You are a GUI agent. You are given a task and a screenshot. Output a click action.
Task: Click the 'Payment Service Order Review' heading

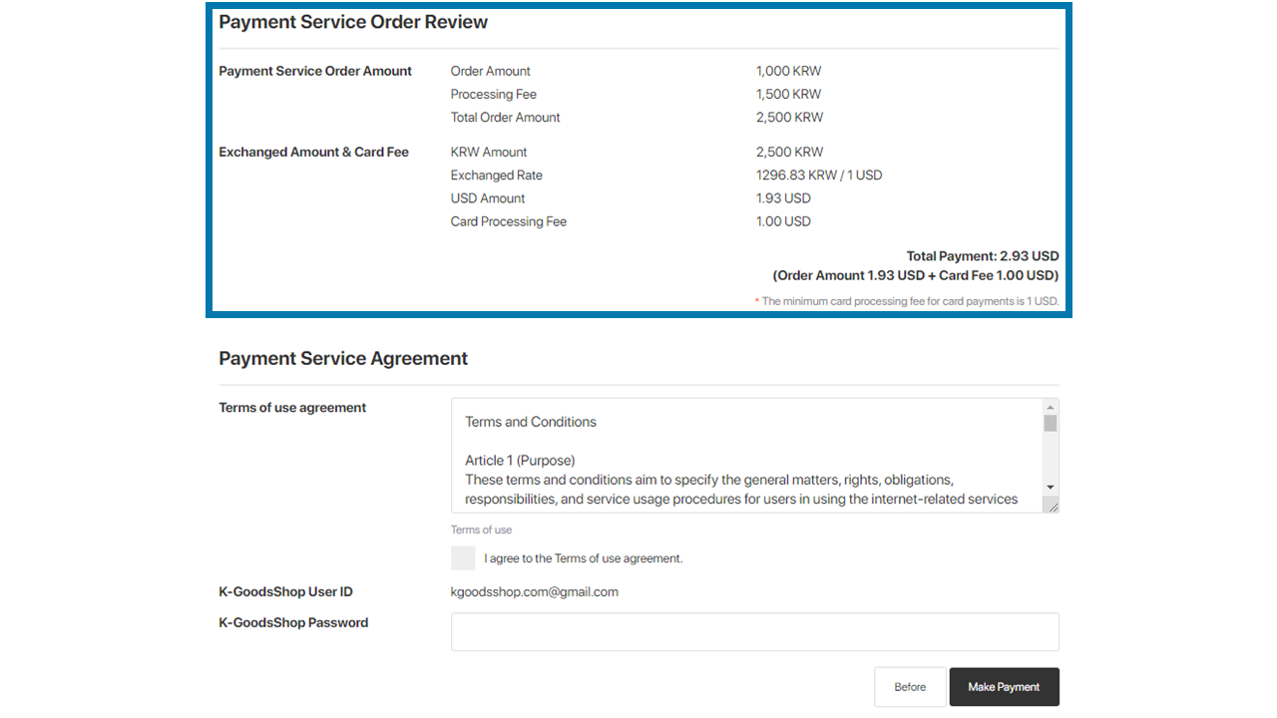click(353, 22)
